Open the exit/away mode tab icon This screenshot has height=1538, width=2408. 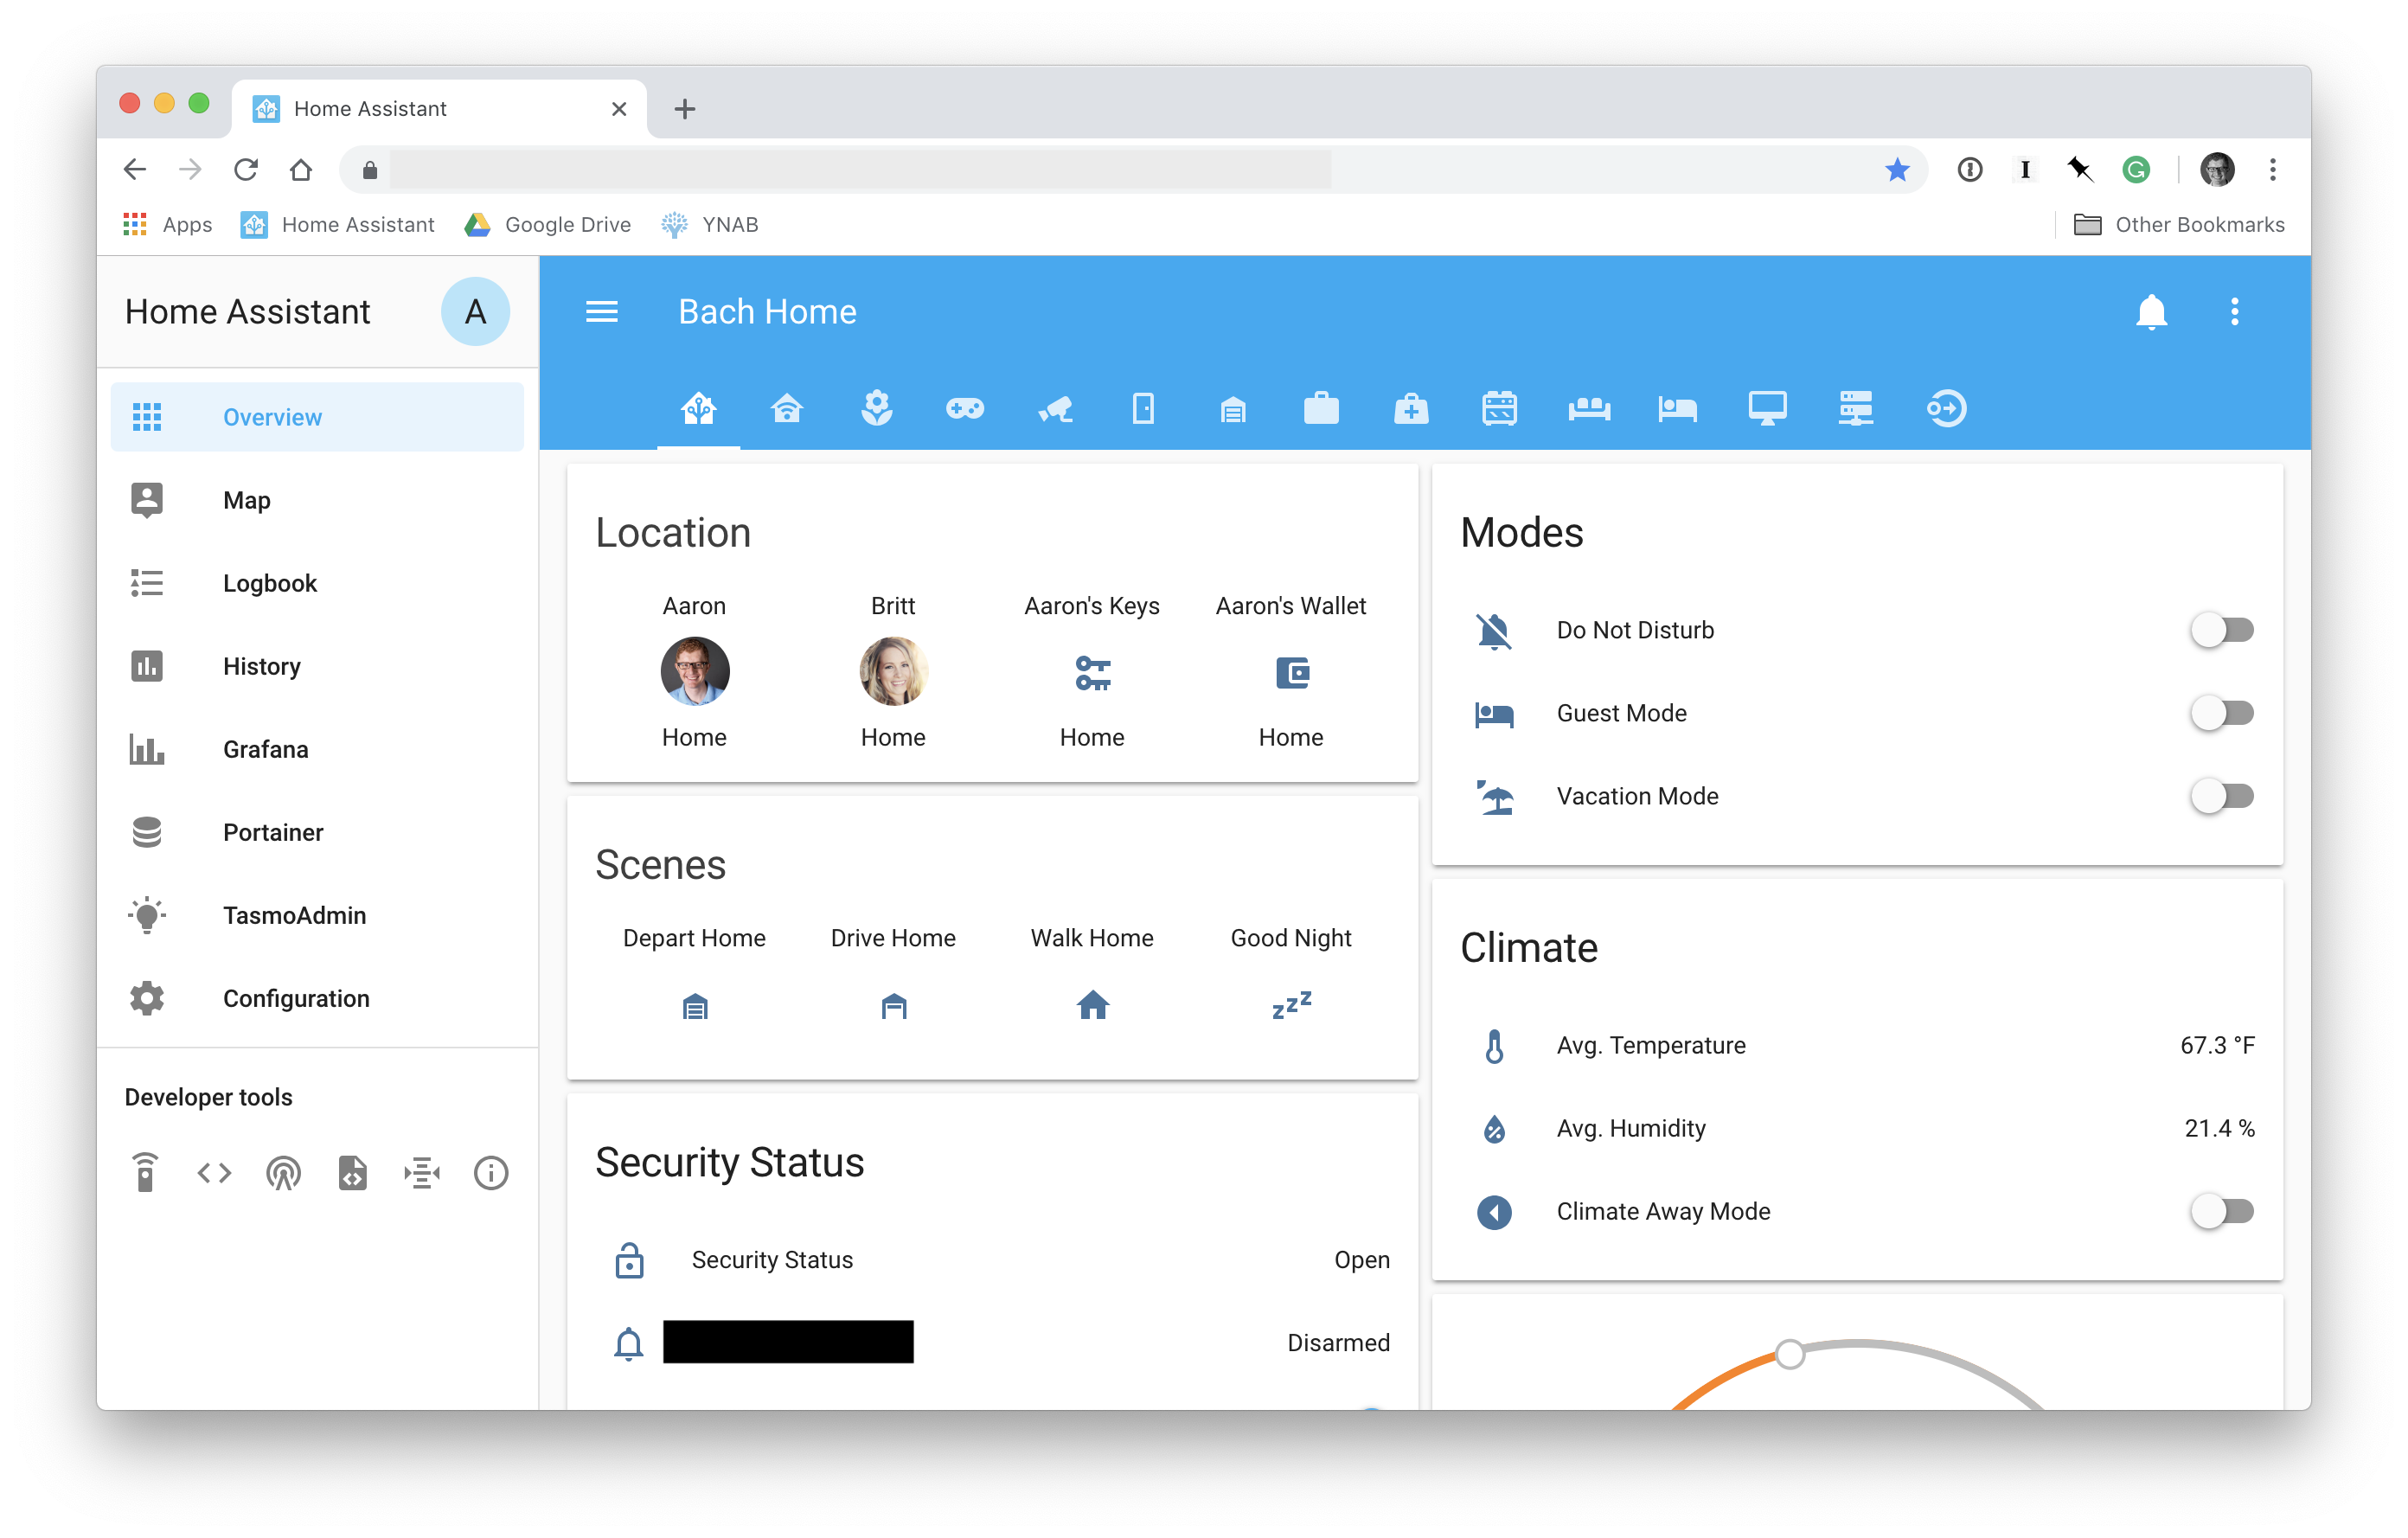[x=1944, y=407]
